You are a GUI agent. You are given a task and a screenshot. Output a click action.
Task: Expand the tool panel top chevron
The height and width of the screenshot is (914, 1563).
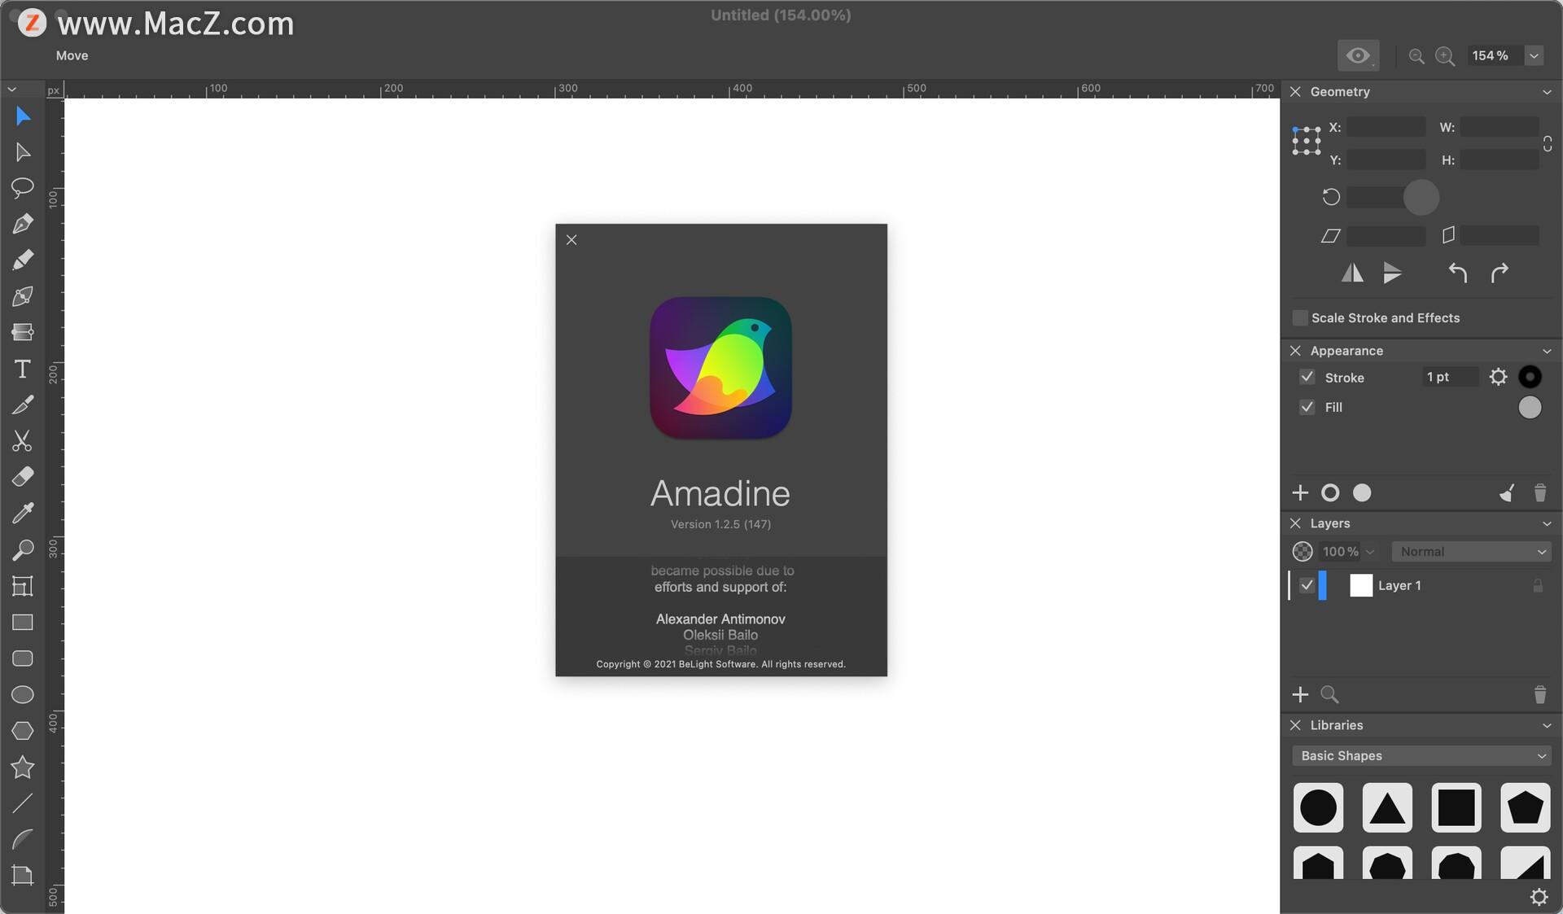click(11, 89)
